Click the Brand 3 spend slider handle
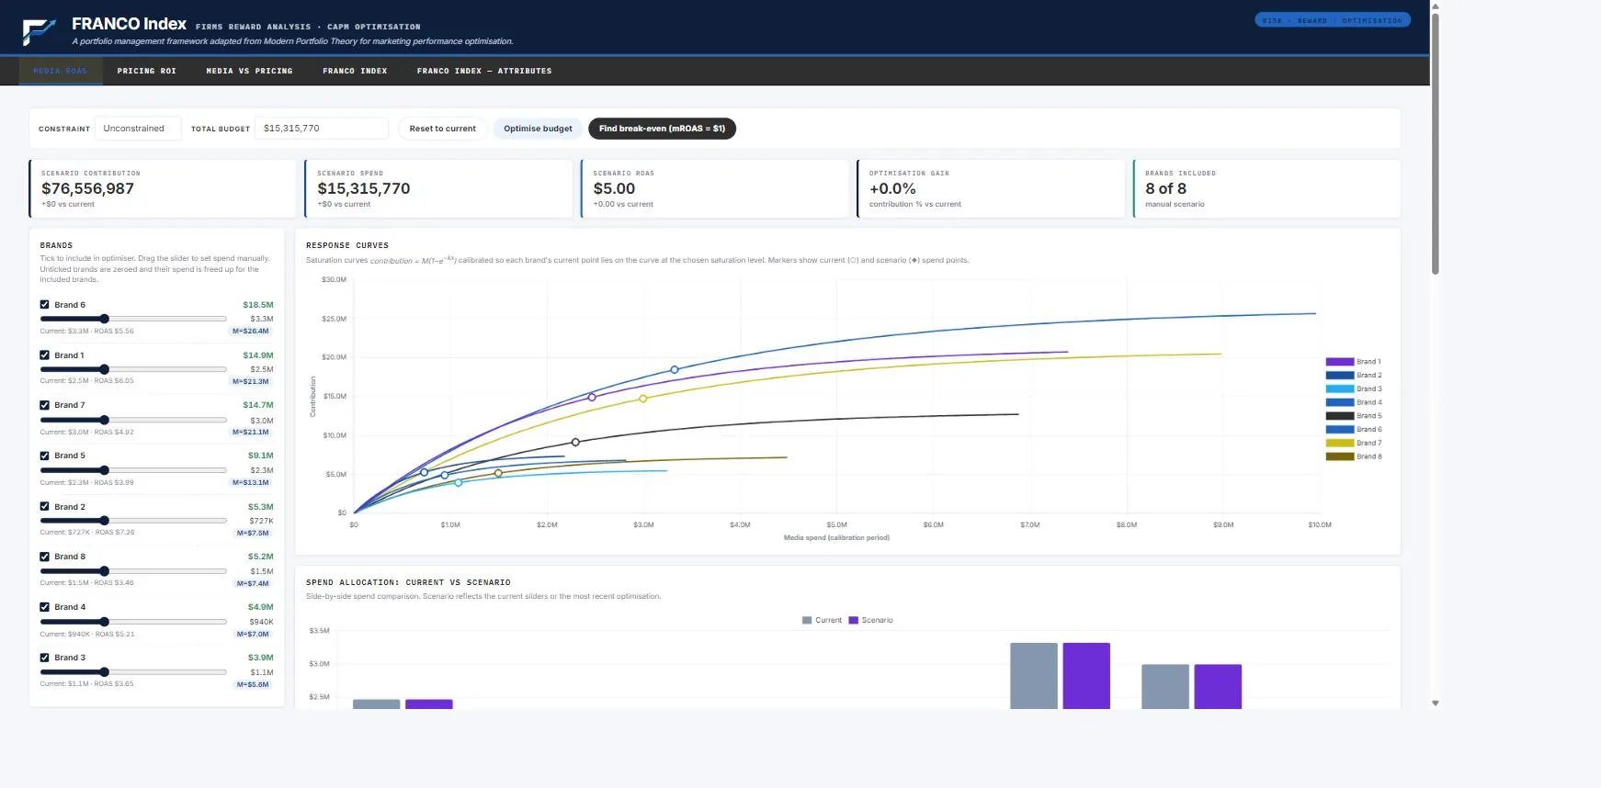This screenshot has height=788, width=1601. (x=104, y=672)
